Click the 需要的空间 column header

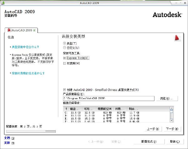click(x=105, y=109)
